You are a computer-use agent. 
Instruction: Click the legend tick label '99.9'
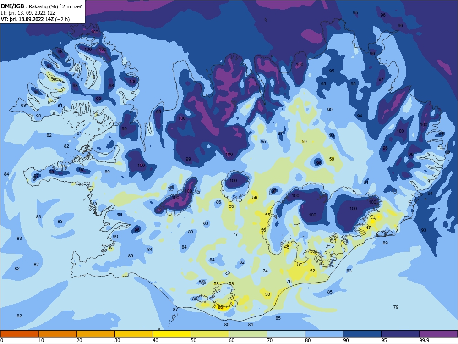[x=424, y=340]
